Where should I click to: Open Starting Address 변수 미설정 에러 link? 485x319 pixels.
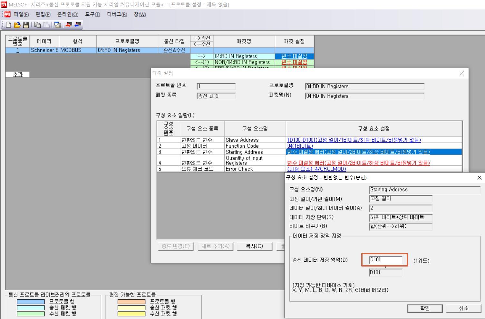coord(358,152)
